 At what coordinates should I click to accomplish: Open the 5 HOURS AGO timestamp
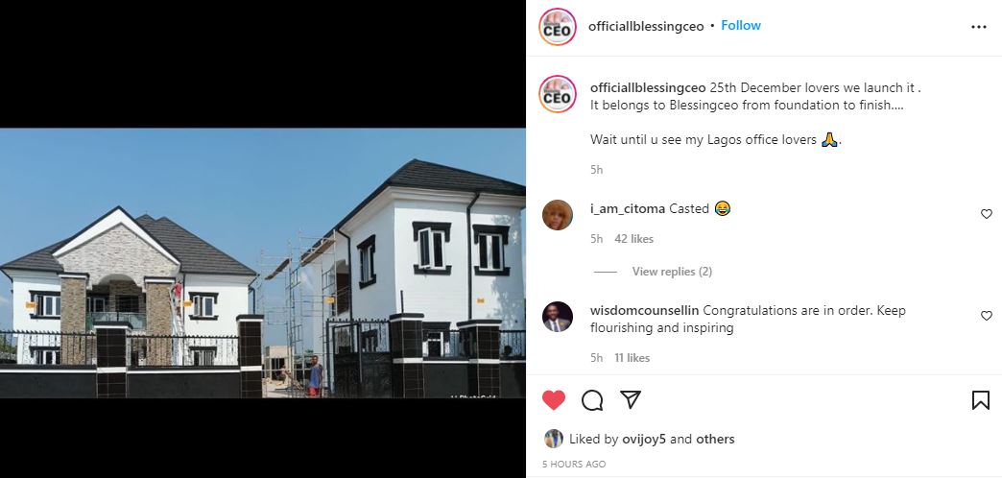[574, 464]
